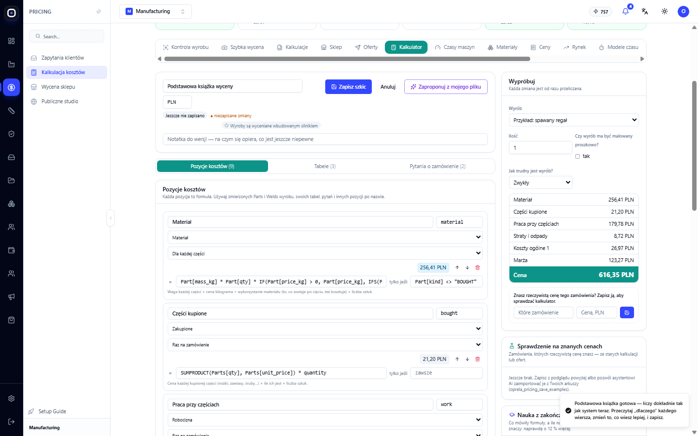Save the known order price with disk icon
The width and height of the screenshot is (698, 436).
click(627, 312)
